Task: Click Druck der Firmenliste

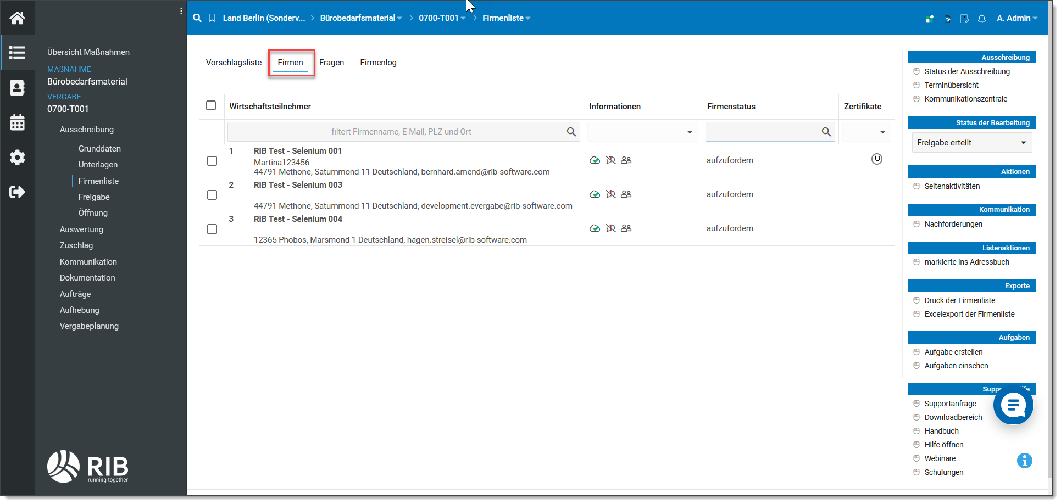Action: 959,300
